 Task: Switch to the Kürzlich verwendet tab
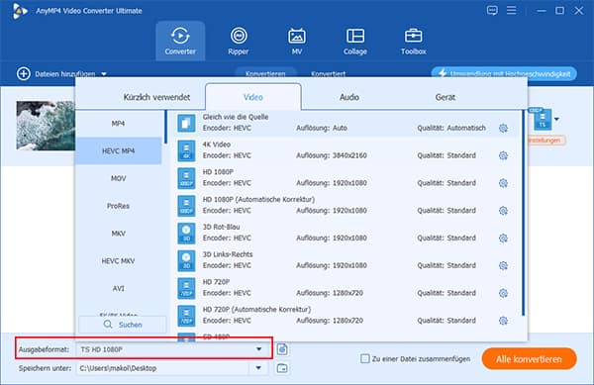[156, 97]
